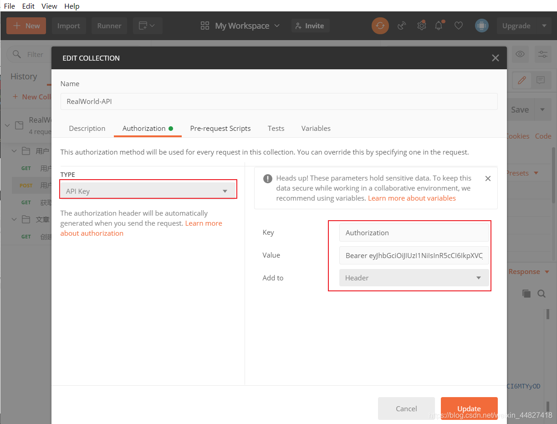Click the new window icon button
Screen dimensions: 557x424
147,26
